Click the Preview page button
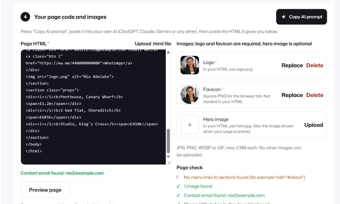The height and width of the screenshot is (204, 340). [45, 190]
